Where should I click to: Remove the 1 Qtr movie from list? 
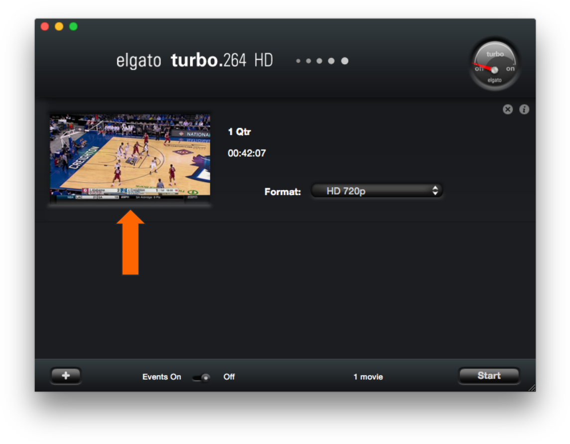507,110
